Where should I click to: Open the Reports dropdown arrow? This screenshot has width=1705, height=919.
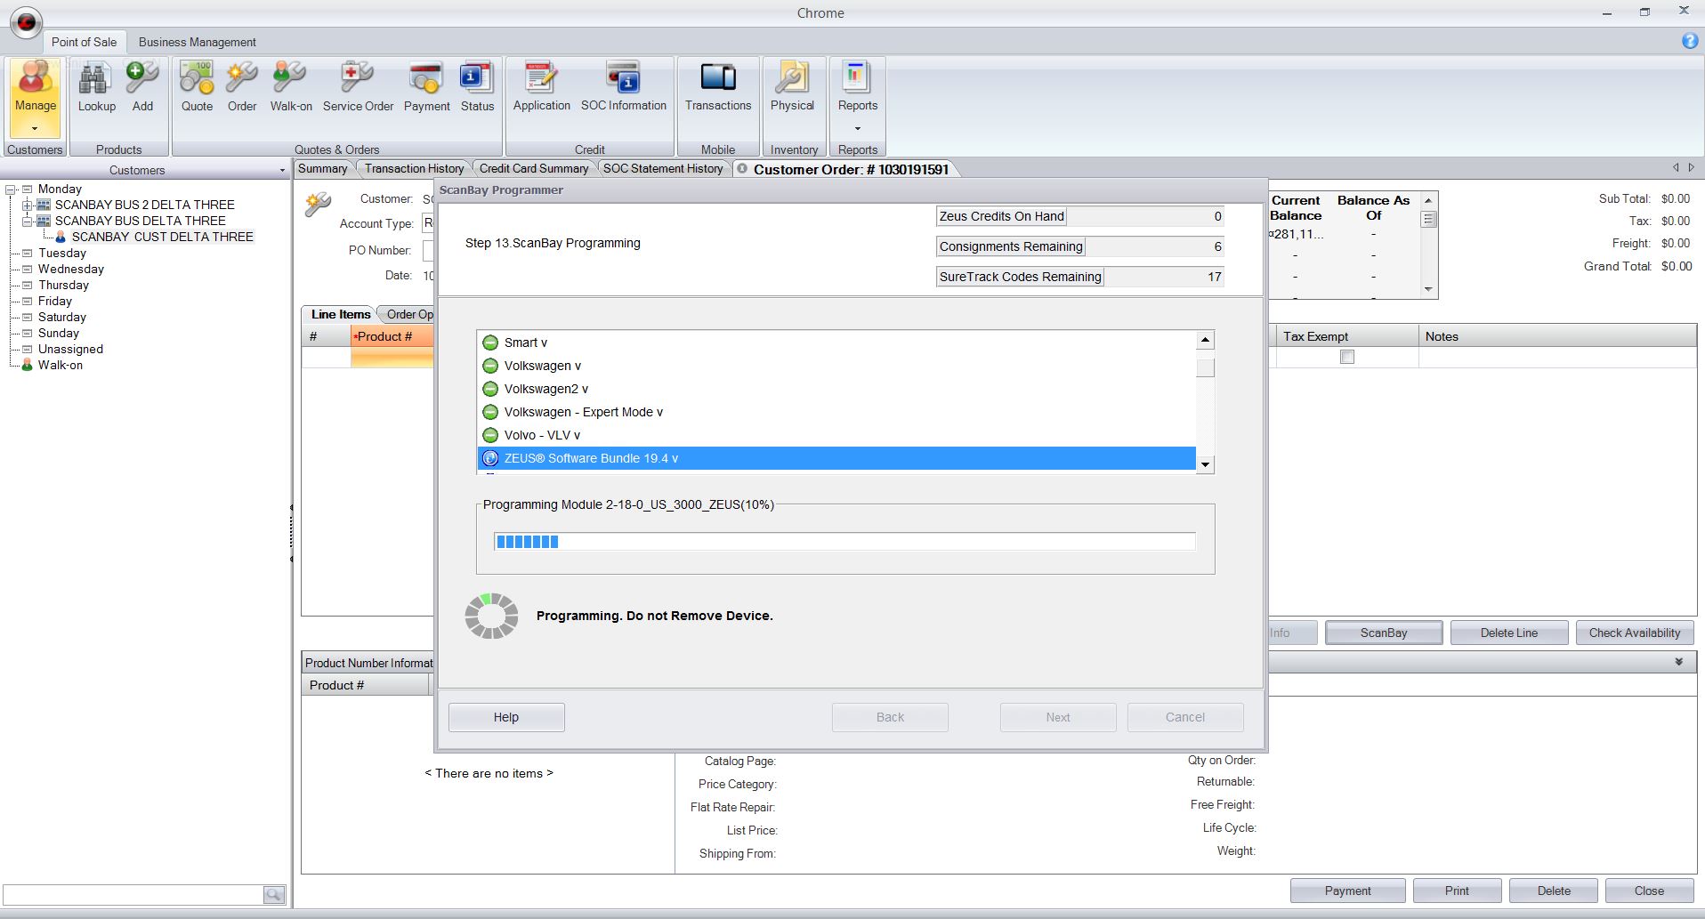click(x=857, y=128)
